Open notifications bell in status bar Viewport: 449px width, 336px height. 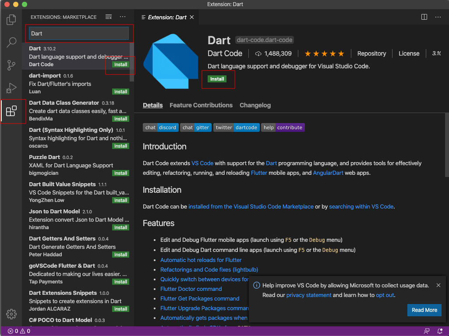pyautogui.click(x=440, y=331)
